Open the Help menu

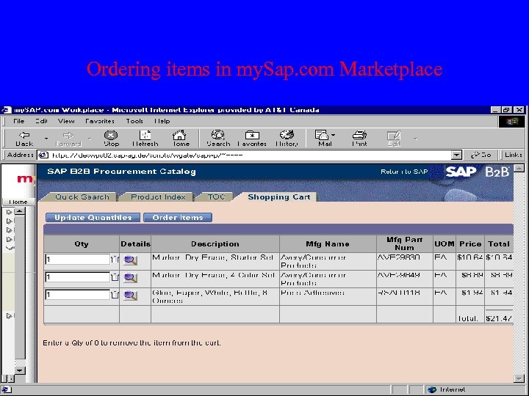tap(162, 121)
